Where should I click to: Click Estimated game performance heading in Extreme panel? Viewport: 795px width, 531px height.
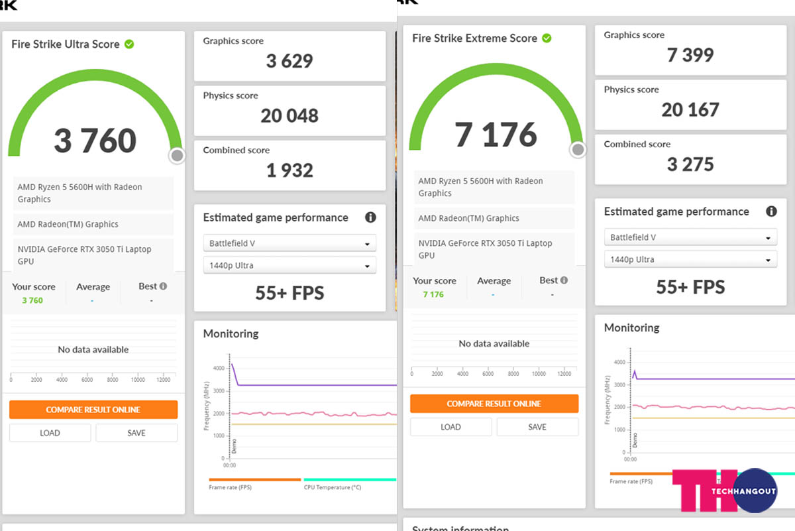pyautogui.click(x=676, y=211)
